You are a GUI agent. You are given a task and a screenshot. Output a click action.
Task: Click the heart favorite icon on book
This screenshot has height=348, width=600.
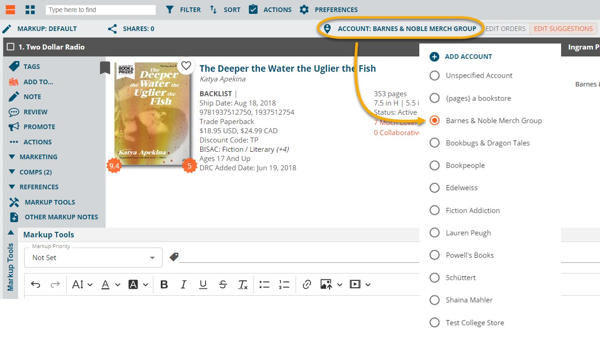(x=186, y=66)
